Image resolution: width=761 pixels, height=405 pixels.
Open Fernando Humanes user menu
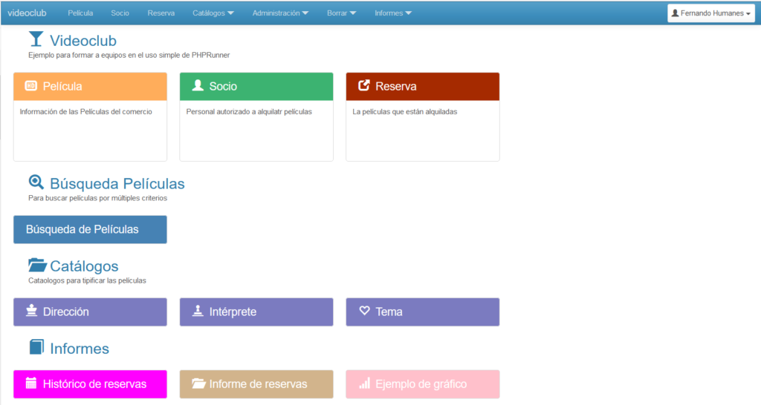coord(711,13)
